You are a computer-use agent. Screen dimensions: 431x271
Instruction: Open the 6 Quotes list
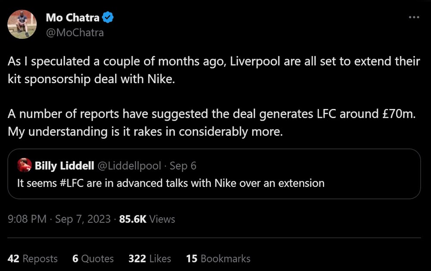click(x=93, y=259)
